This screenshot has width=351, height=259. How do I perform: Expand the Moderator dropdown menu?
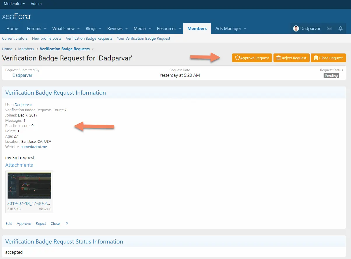(x=14, y=4)
